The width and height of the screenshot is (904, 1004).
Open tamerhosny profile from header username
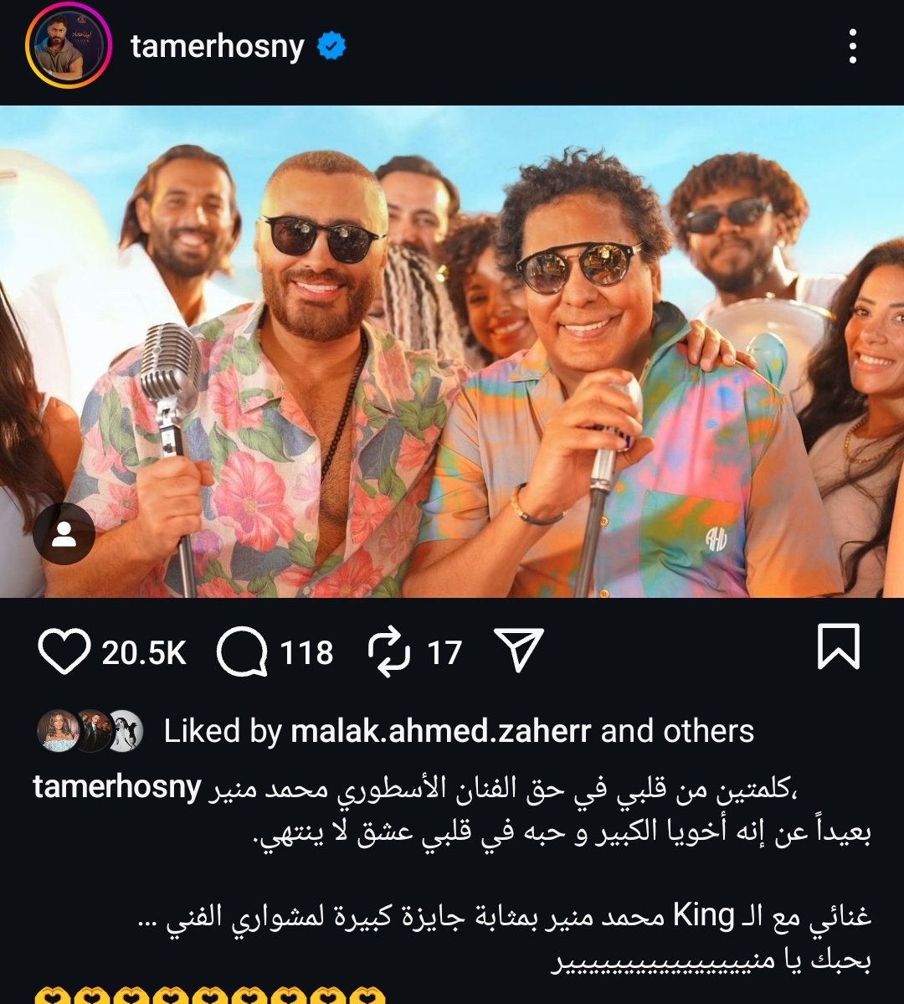[217, 47]
